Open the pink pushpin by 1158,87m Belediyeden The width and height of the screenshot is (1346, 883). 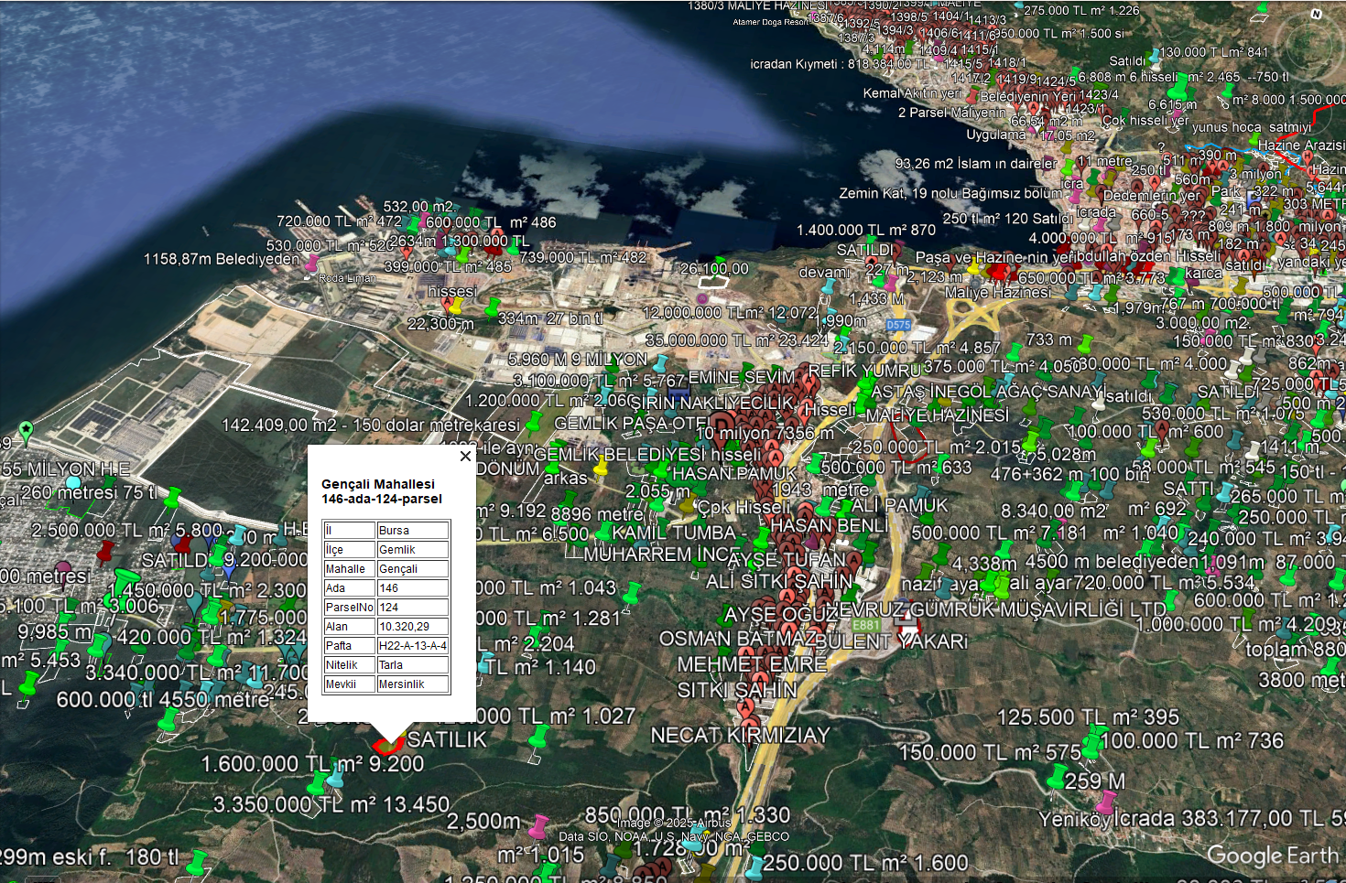coord(310,263)
